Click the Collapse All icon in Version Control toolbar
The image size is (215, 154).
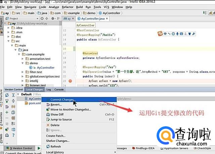[13, 101]
